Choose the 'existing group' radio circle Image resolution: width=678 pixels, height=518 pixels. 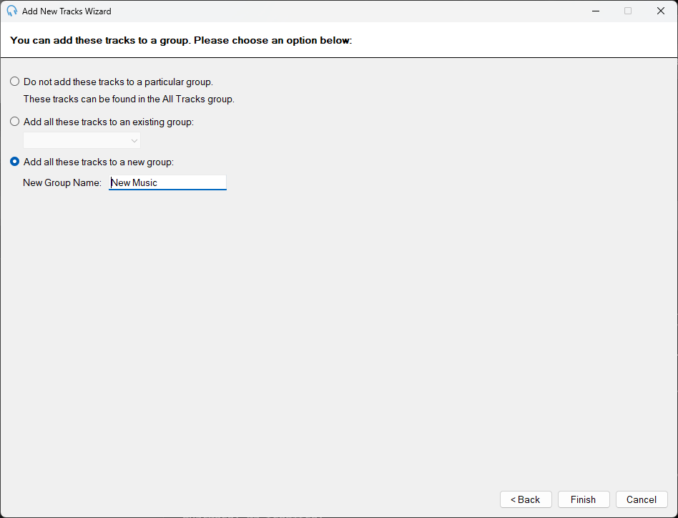15,122
